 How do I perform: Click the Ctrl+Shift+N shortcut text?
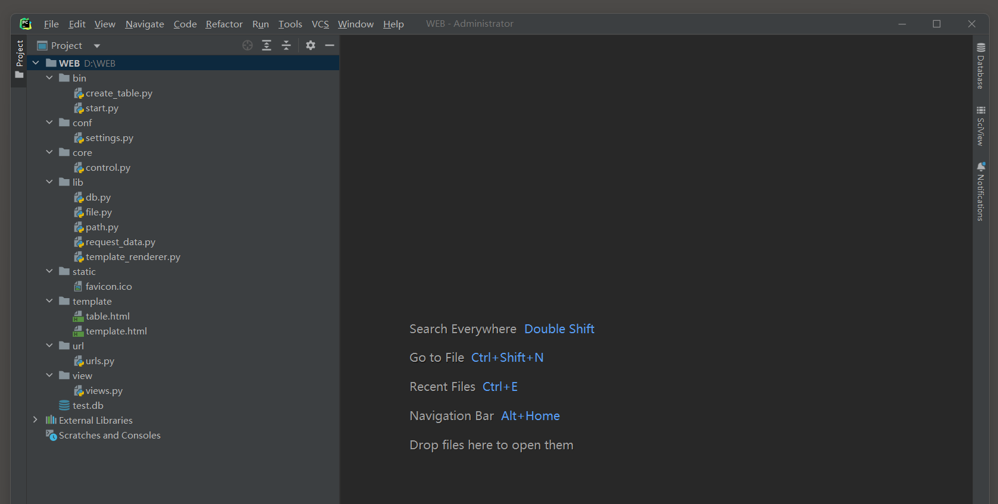(508, 358)
